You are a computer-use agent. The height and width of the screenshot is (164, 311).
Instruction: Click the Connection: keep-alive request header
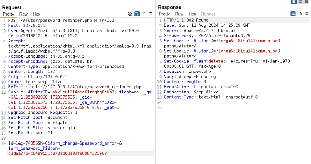(35, 82)
